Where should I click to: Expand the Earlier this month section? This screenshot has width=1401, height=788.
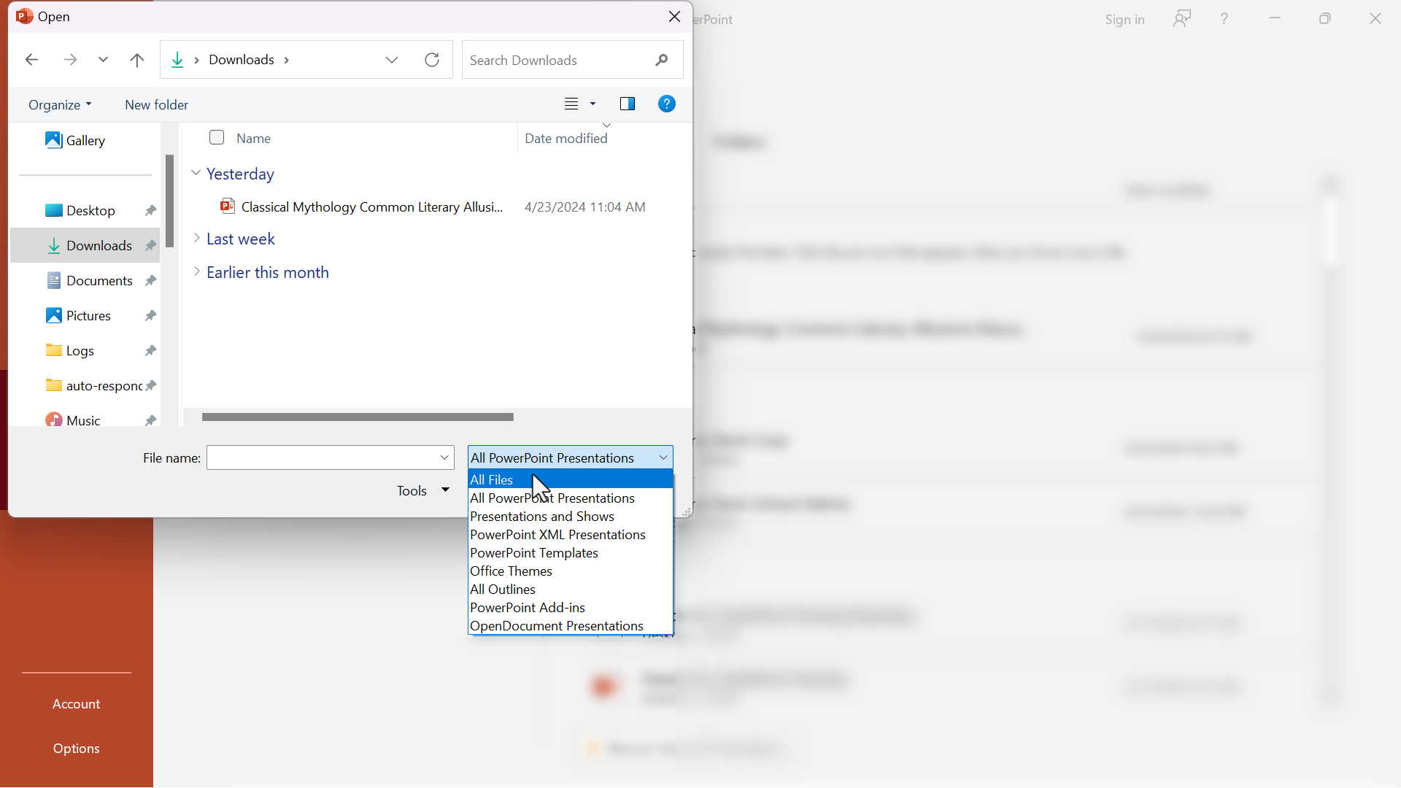click(196, 272)
